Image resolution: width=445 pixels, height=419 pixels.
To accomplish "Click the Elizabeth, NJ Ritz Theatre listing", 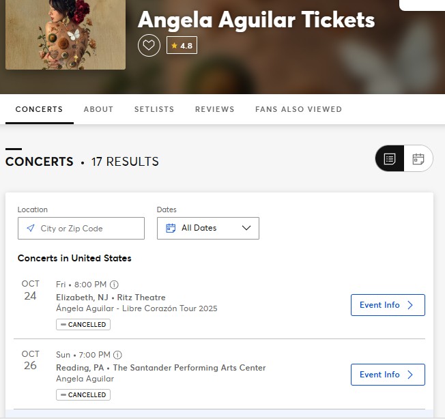I will [111, 298].
